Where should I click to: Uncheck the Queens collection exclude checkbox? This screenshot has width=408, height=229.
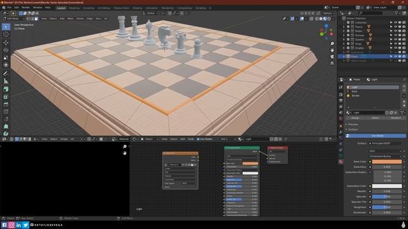click(348, 39)
